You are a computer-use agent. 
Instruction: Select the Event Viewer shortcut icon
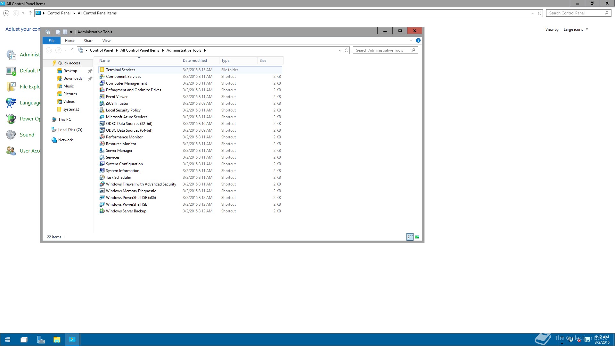coord(102,97)
